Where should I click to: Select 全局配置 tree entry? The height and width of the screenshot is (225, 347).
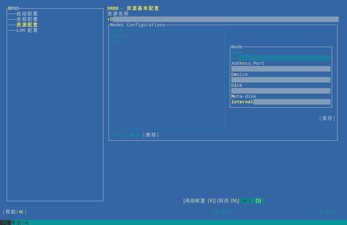tap(27, 19)
